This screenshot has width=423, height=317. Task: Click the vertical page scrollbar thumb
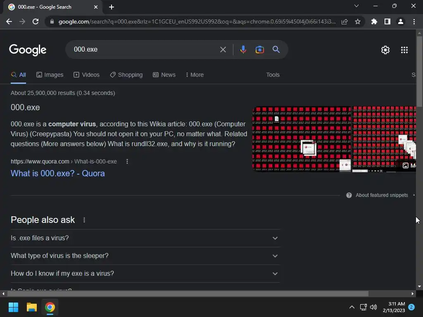419,71
